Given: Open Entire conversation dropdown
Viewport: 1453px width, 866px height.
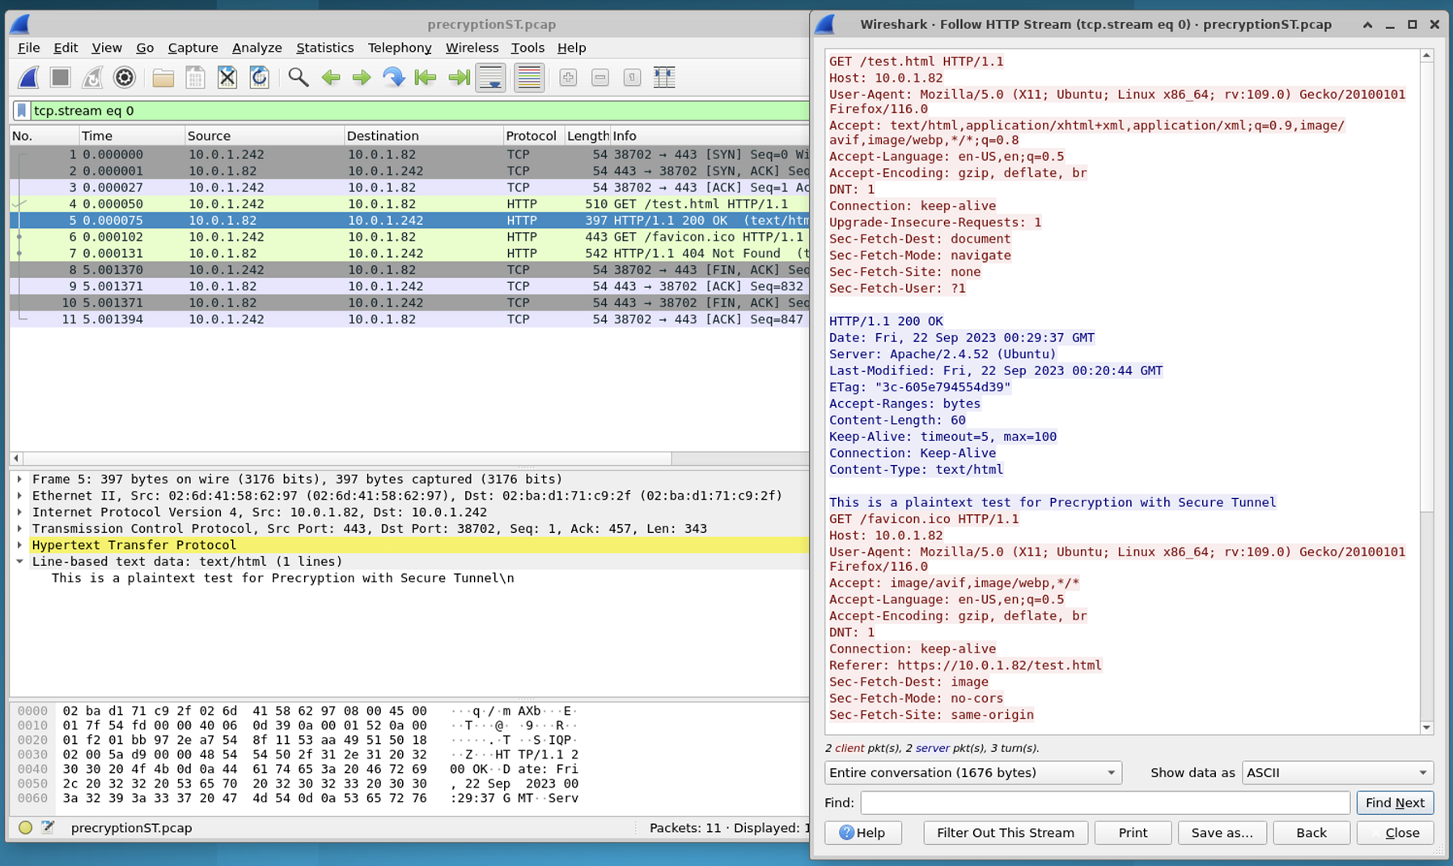Looking at the screenshot, I should click(972, 773).
